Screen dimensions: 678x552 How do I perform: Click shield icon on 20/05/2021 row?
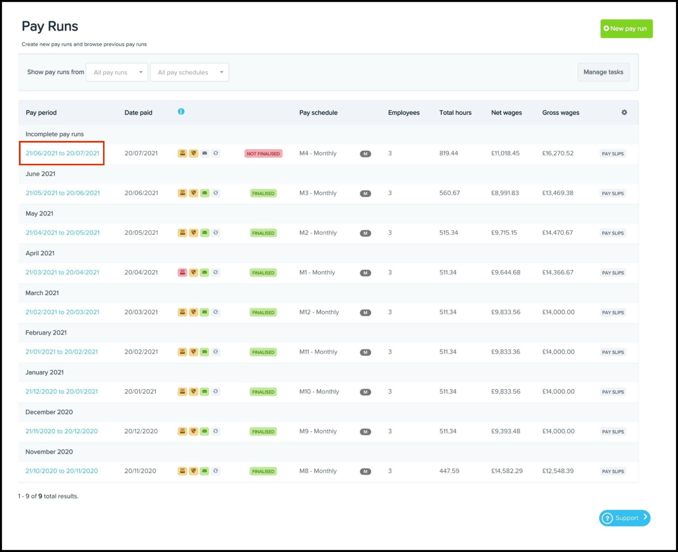193,233
